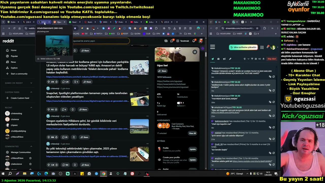Image resolution: width=325 pixels, height=183 pixels.
Task: Click the Yaratmak create button
Action: click(183, 41)
